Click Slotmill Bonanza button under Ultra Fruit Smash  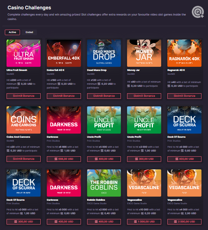[23, 96]
